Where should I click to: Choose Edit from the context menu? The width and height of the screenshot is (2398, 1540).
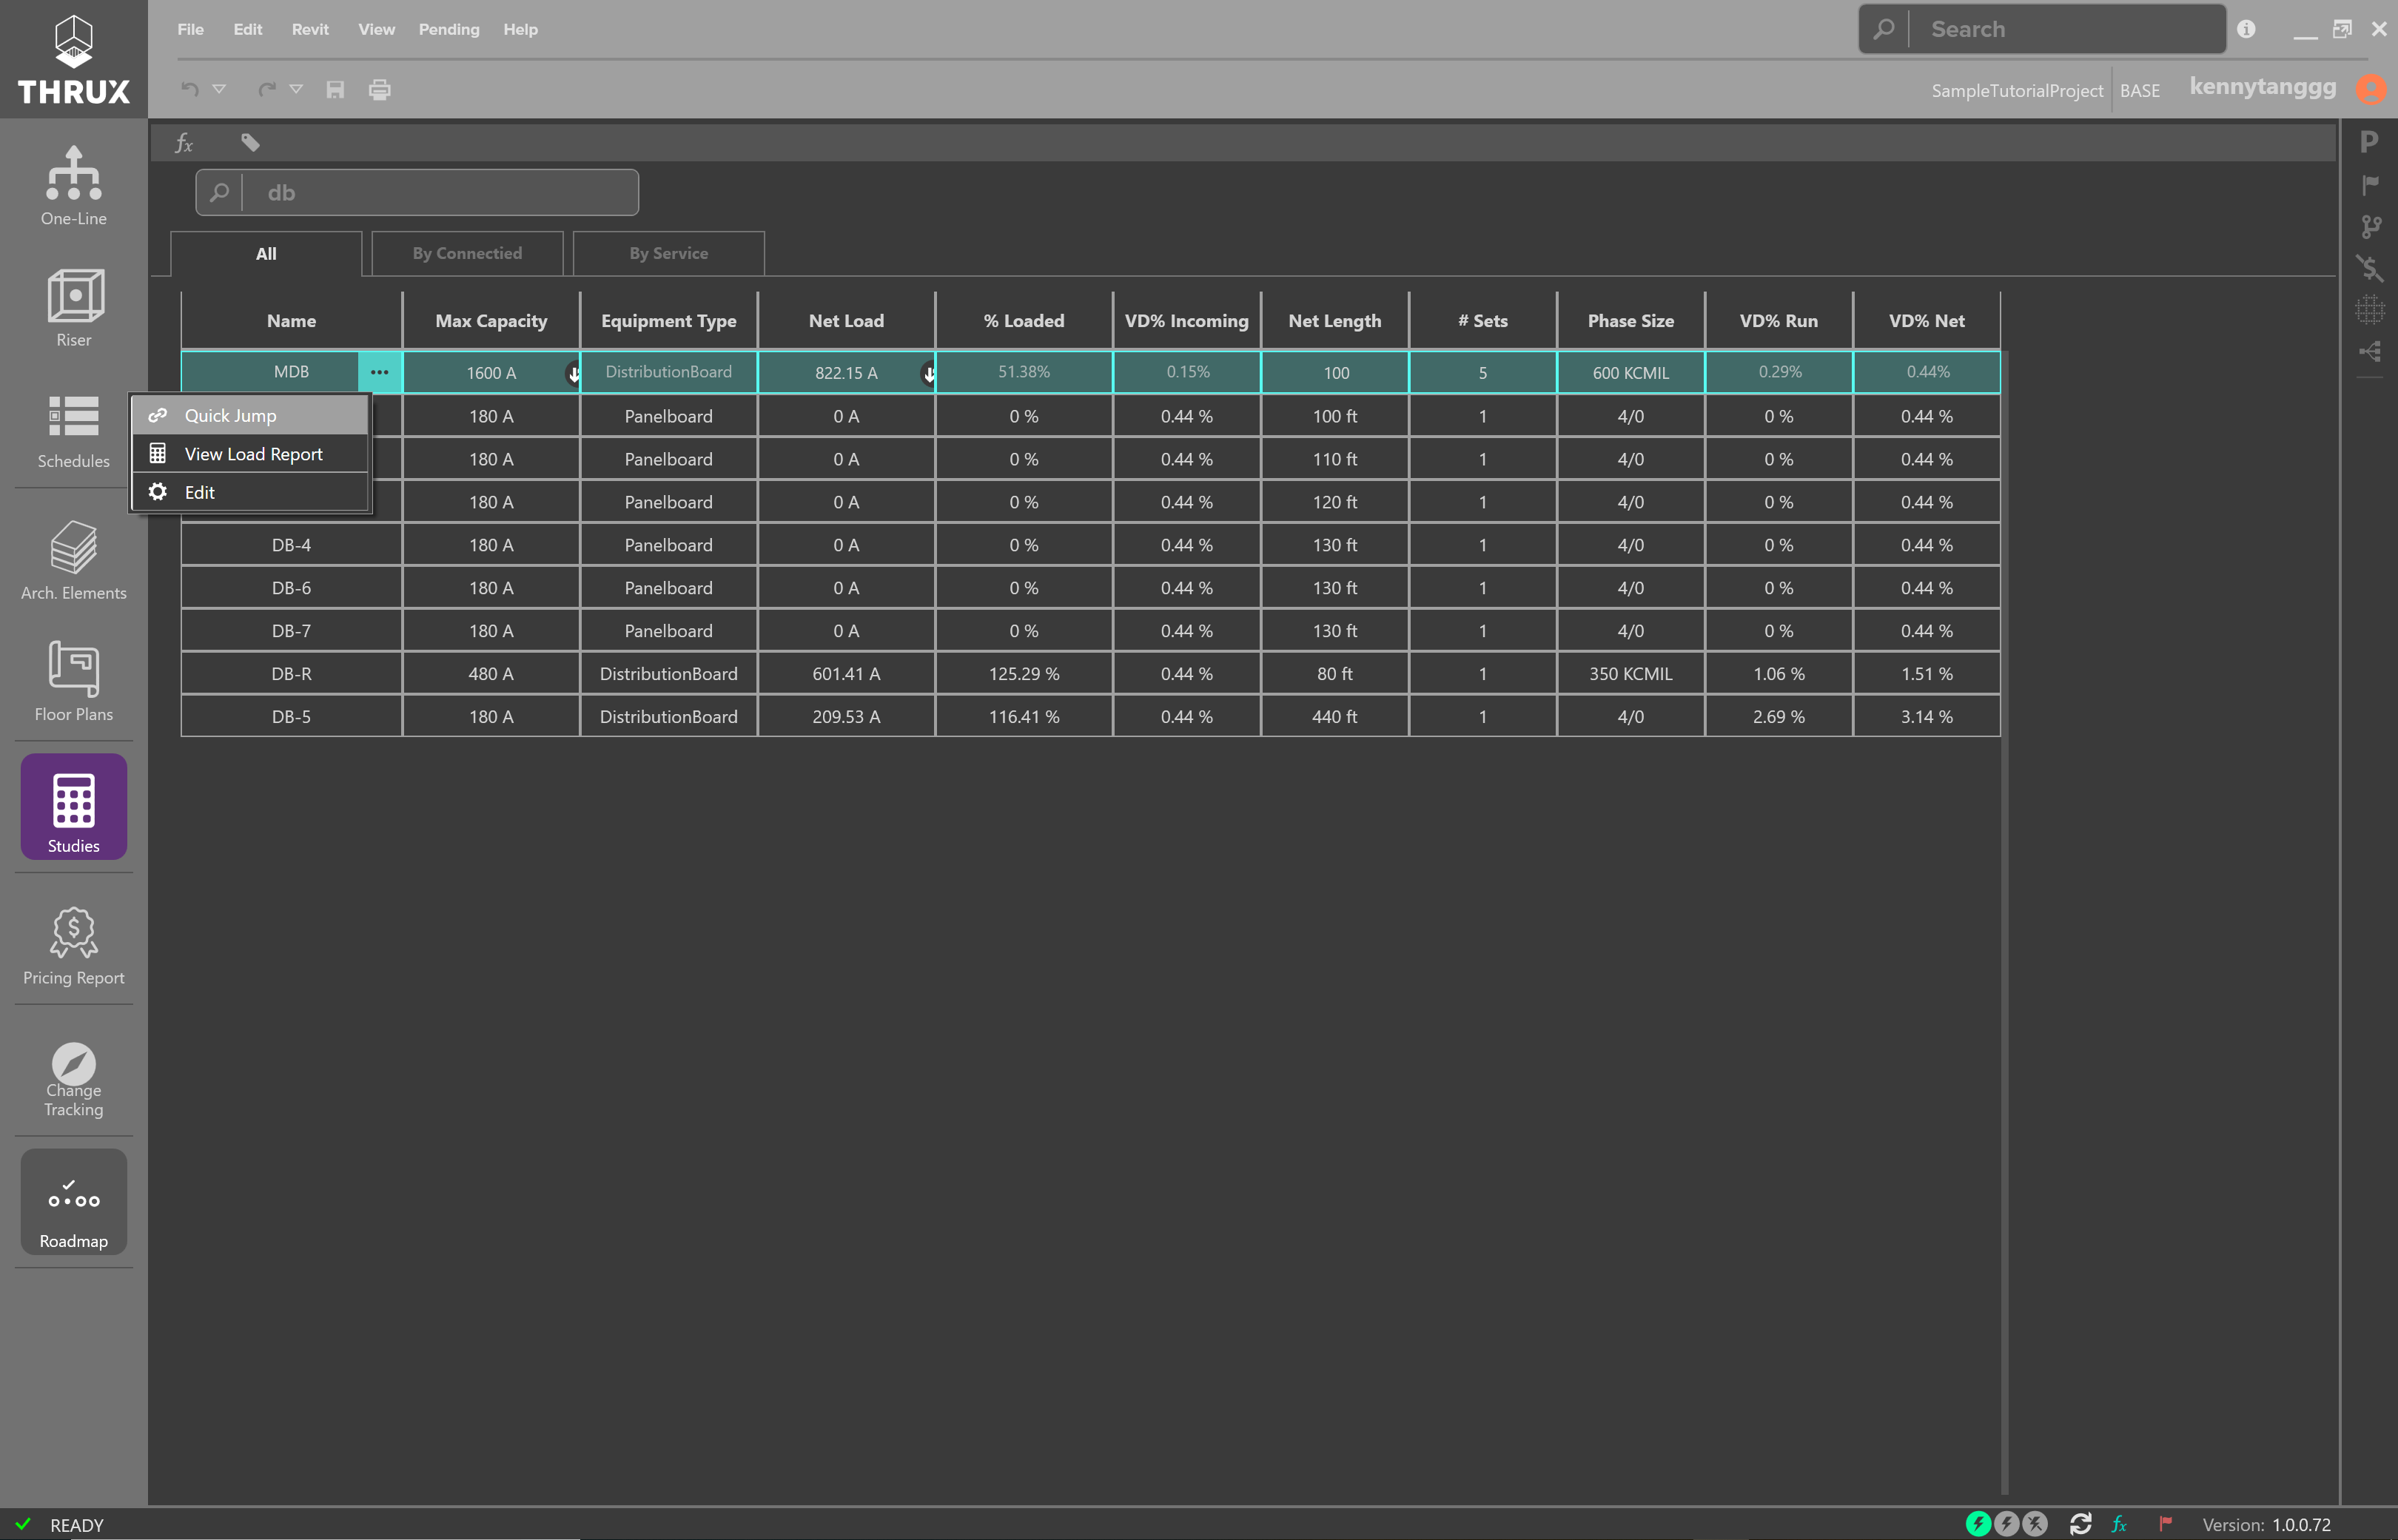250,492
